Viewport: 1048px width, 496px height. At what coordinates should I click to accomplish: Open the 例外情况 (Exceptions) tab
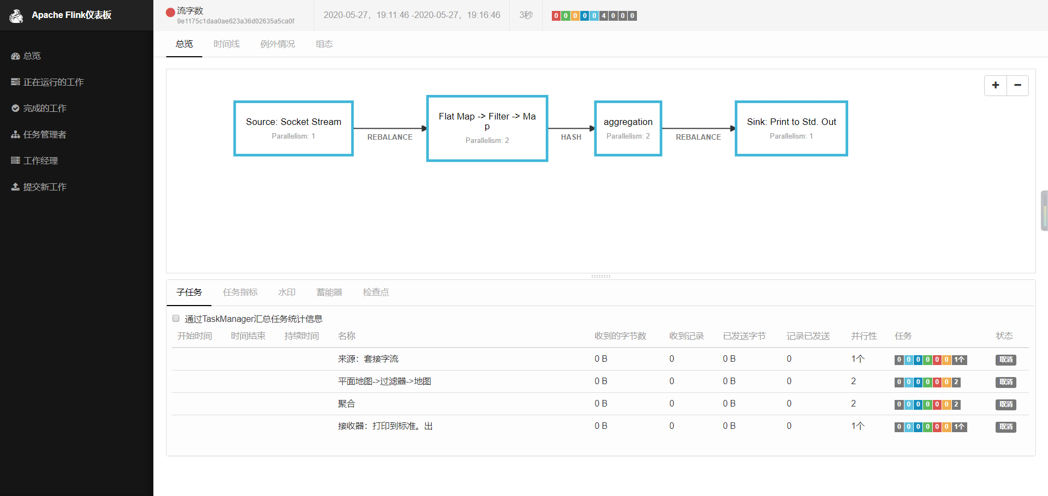pos(277,44)
